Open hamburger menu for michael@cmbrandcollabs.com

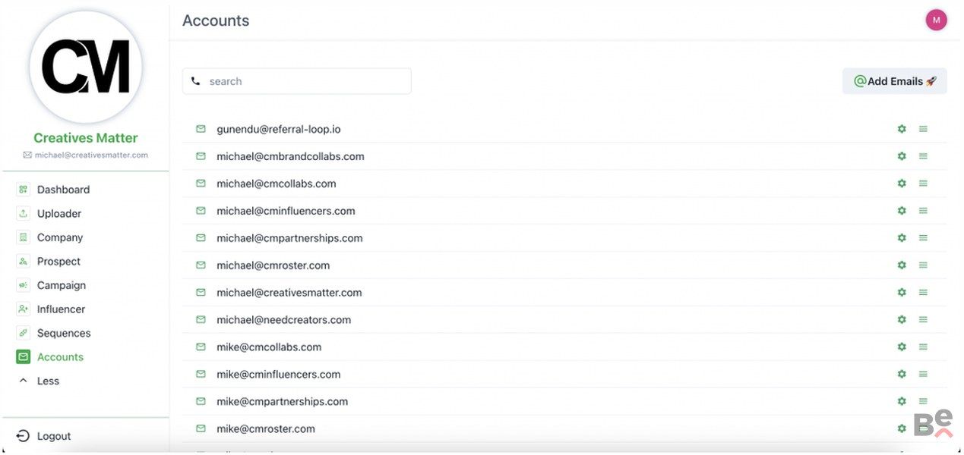[x=923, y=156]
